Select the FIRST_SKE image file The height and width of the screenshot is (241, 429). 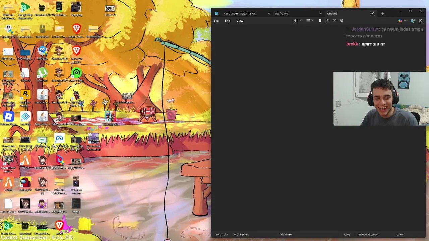8,53
